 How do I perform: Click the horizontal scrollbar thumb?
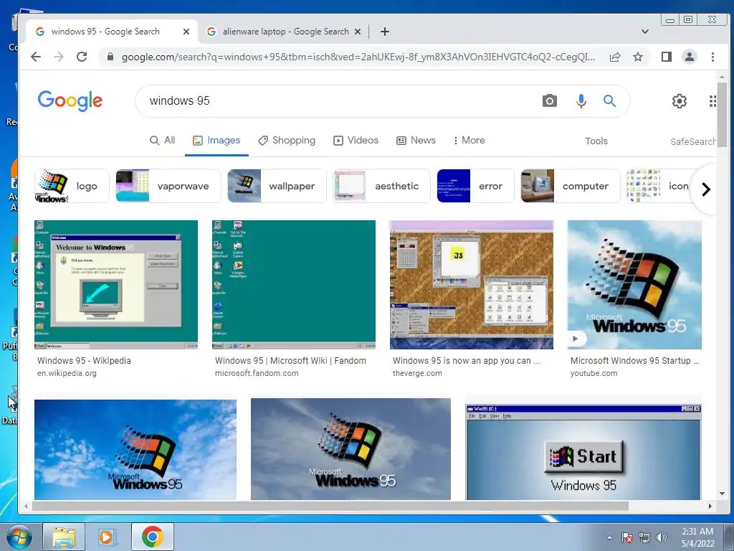point(330,506)
